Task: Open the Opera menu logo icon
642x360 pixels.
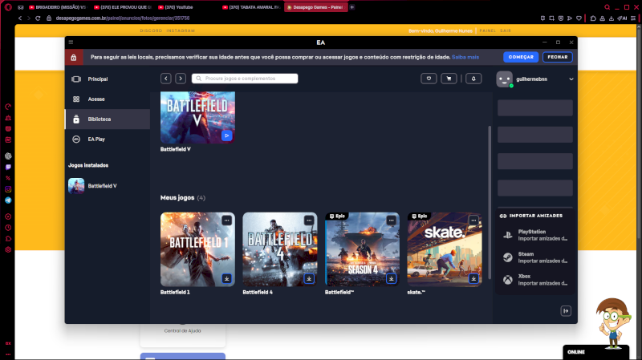Action: [8, 7]
